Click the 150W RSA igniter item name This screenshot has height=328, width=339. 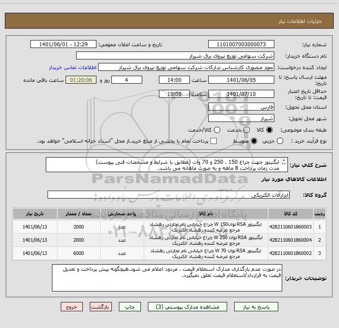(x=206, y=227)
